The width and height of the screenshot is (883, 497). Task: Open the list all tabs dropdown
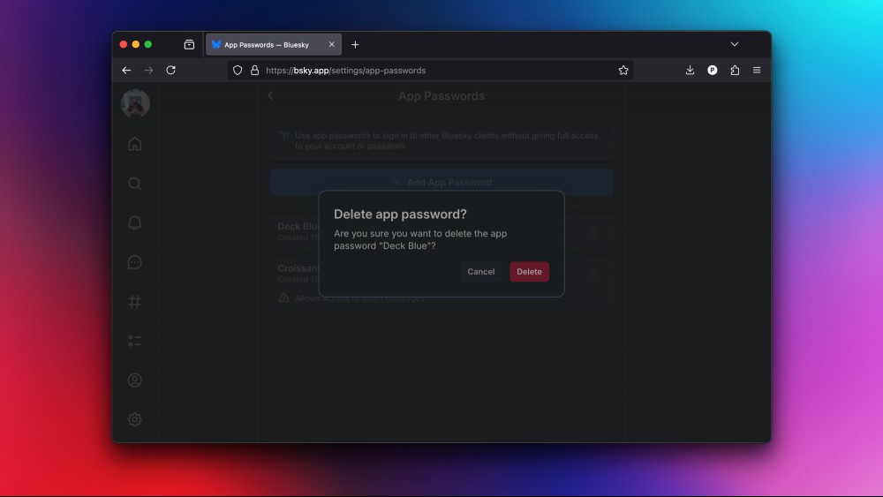pos(735,44)
